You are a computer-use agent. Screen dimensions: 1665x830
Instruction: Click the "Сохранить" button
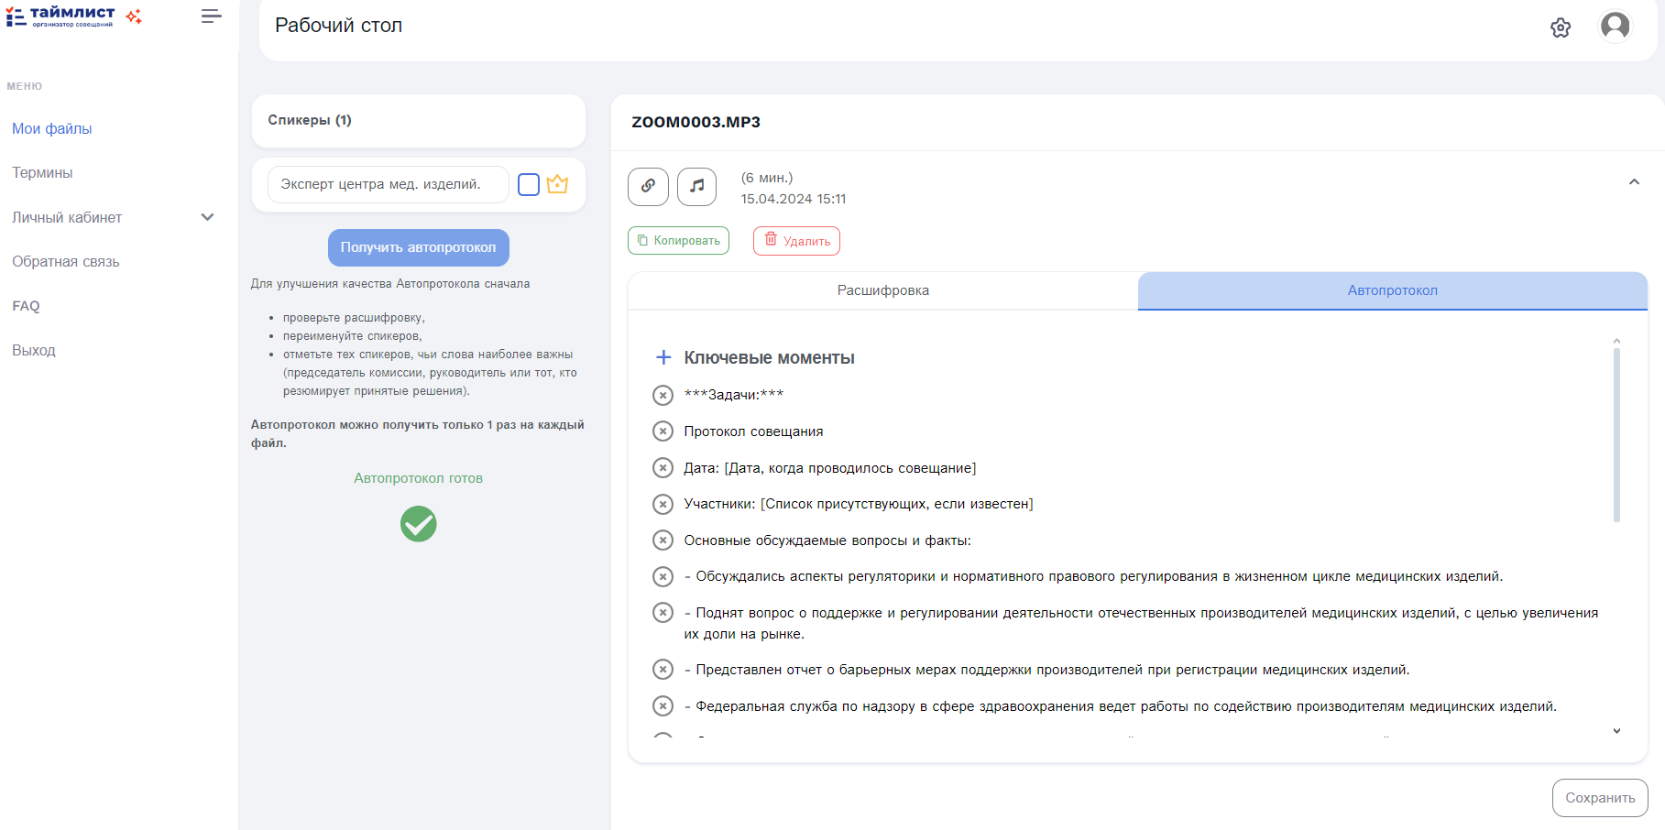point(1599,798)
